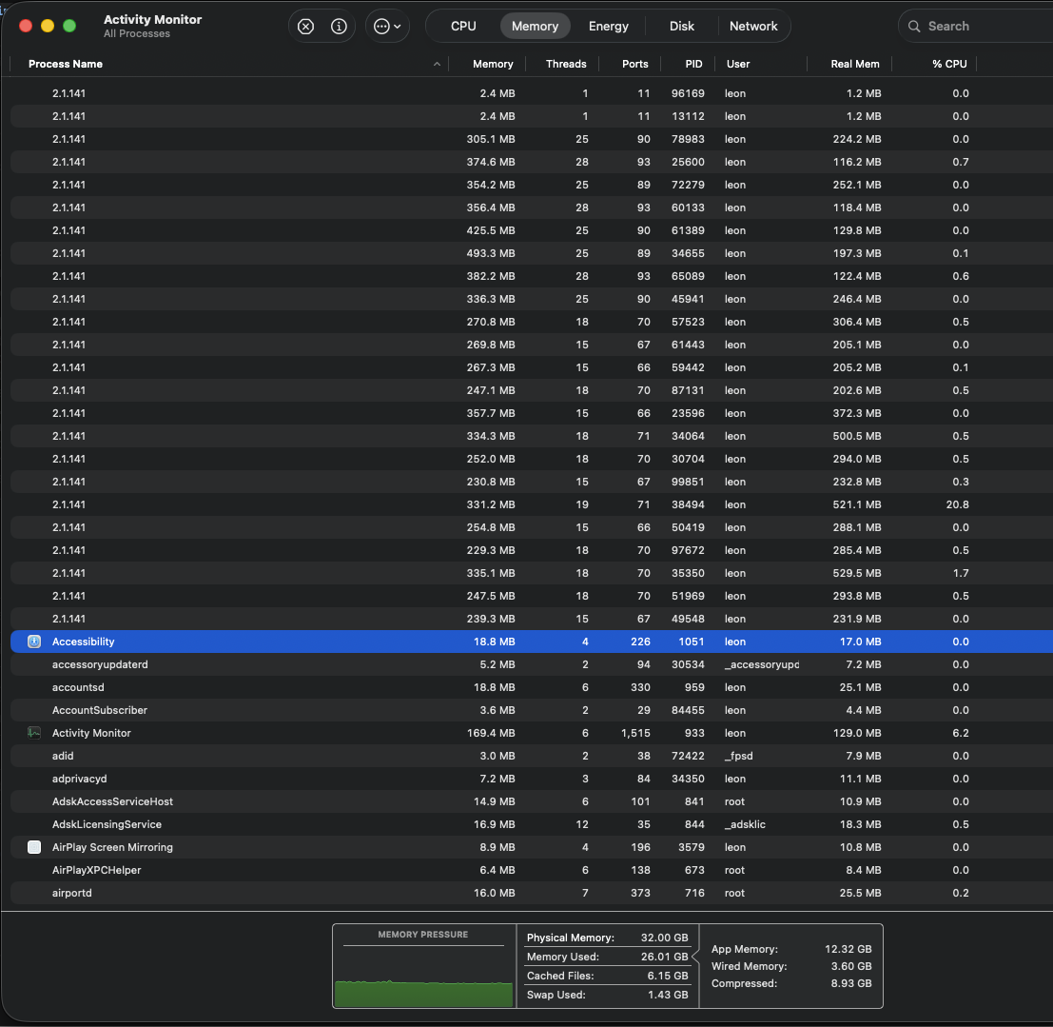This screenshot has width=1053, height=1027.
Task: Click the 1,515 ports value
Action: click(635, 733)
